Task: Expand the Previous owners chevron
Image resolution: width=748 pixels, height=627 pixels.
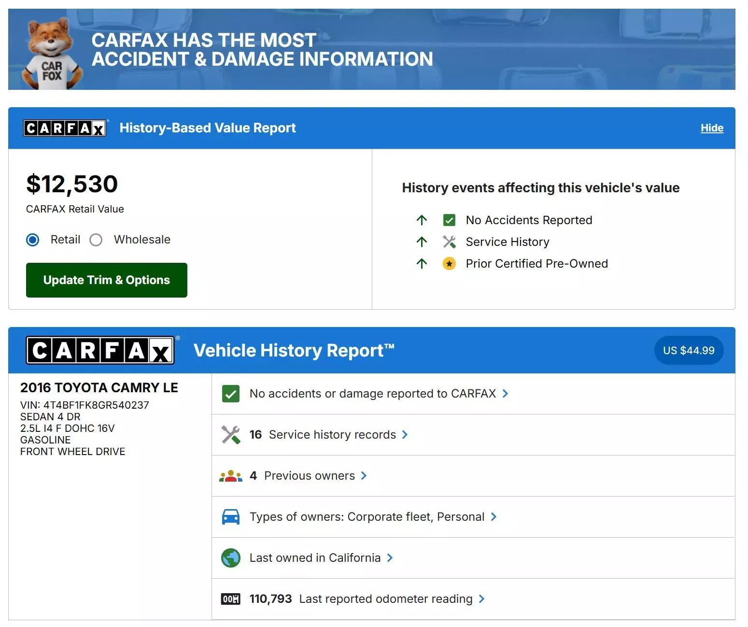Action: (x=364, y=476)
